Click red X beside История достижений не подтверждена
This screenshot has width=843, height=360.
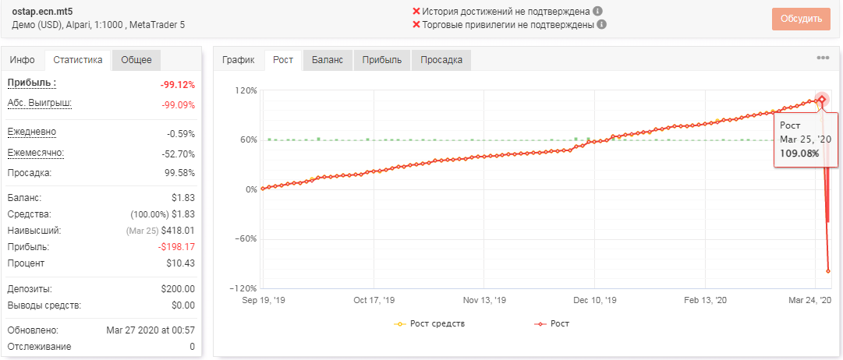point(416,11)
